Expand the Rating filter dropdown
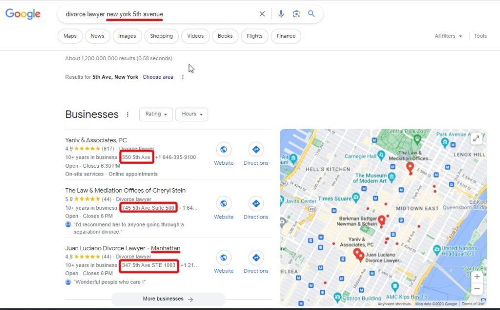500x310 pixels. 156,114
